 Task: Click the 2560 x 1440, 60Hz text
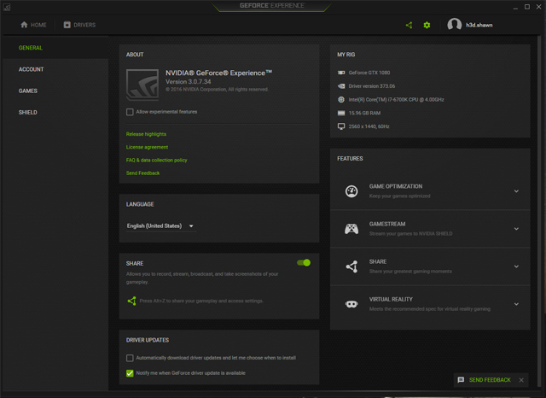click(x=369, y=126)
